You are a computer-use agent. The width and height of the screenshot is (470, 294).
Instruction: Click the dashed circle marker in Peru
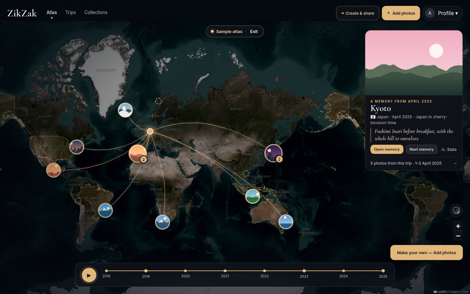coord(78,201)
